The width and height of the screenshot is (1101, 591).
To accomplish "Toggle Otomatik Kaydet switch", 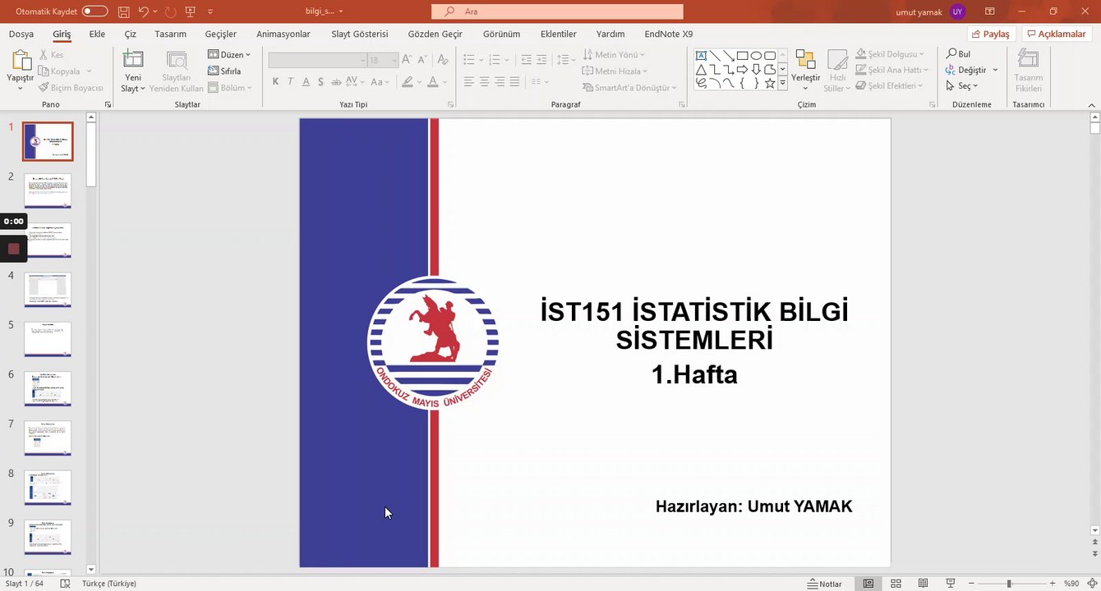I will [x=94, y=11].
